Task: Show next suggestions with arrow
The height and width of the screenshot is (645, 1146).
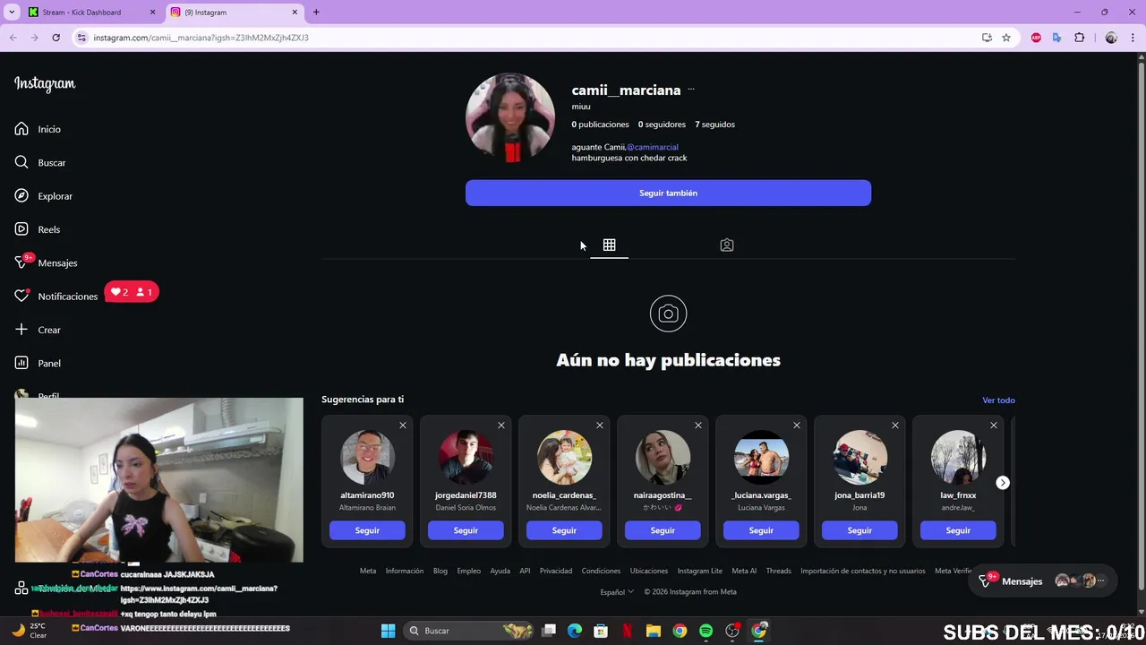Action: pyautogui.click(x=1003, y=483)
